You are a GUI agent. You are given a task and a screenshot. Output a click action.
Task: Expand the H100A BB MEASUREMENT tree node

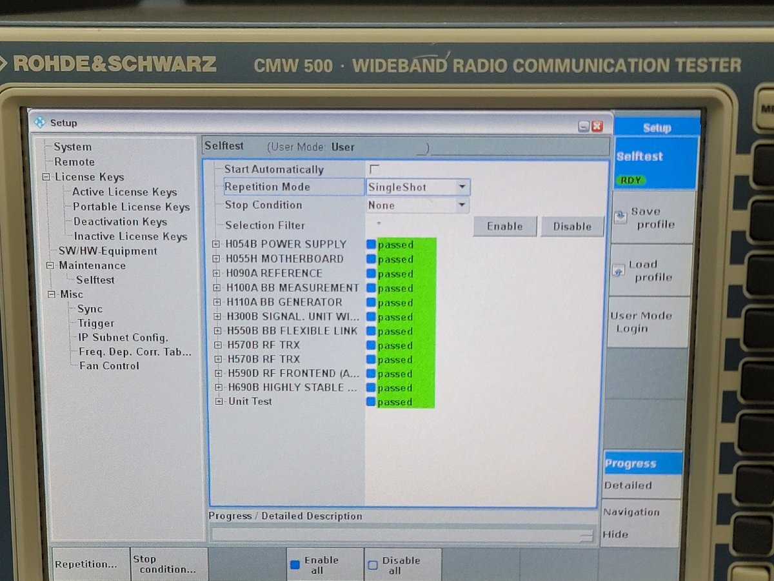[216, 287]
